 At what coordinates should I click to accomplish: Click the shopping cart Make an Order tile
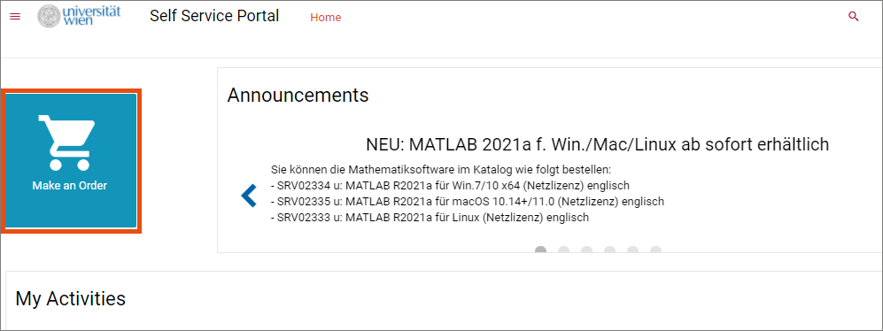point(70,161)
